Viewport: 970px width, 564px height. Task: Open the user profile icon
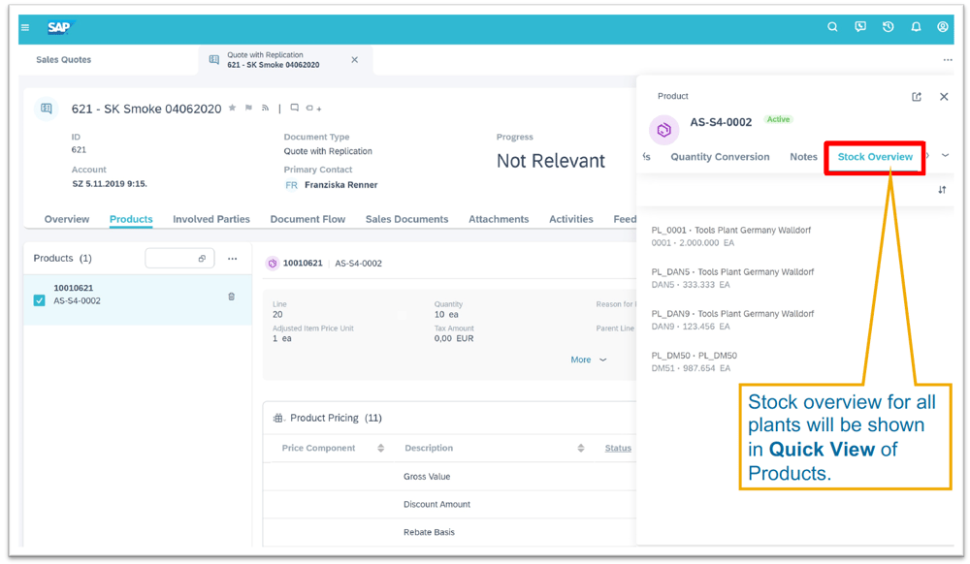tap(943, 26)
